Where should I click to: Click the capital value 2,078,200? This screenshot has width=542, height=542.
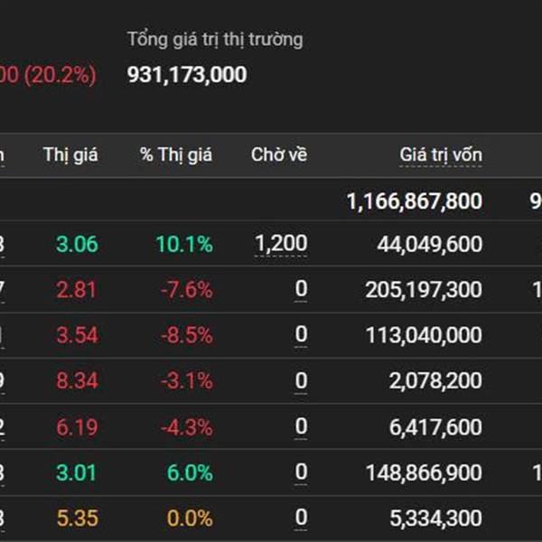click(x=435, y=381)
